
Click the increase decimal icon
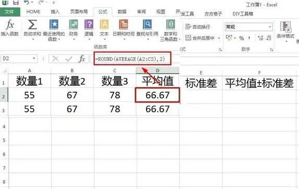(x=260, y=38)
